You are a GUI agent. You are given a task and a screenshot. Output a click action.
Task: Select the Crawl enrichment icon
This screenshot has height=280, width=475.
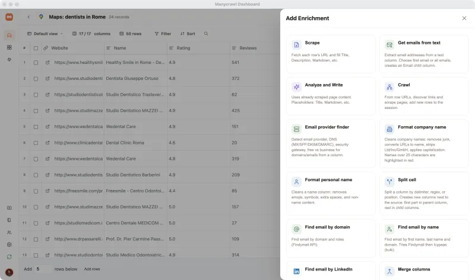point(389,87)
